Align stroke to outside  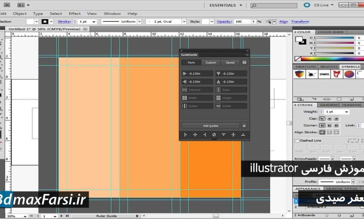pos(336,132)
